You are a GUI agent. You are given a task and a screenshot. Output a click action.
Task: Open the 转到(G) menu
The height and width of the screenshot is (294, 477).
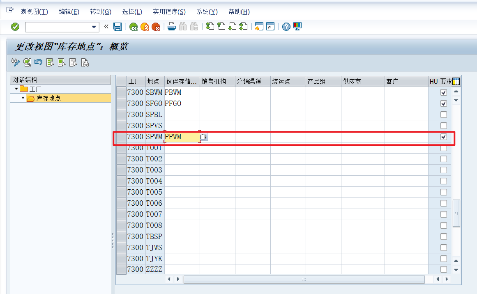click(x=101, y=11)
